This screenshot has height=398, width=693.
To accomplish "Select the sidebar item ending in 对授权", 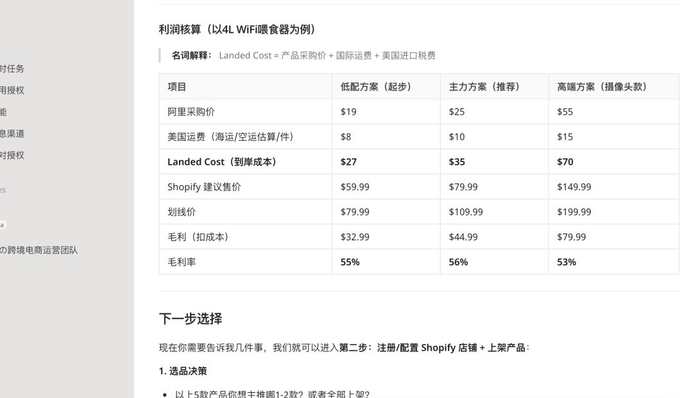I will click(x=12, y=154).
